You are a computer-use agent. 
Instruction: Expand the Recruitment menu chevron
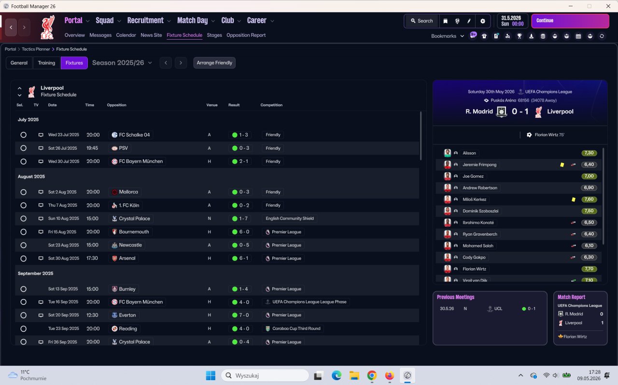point(169,21)
